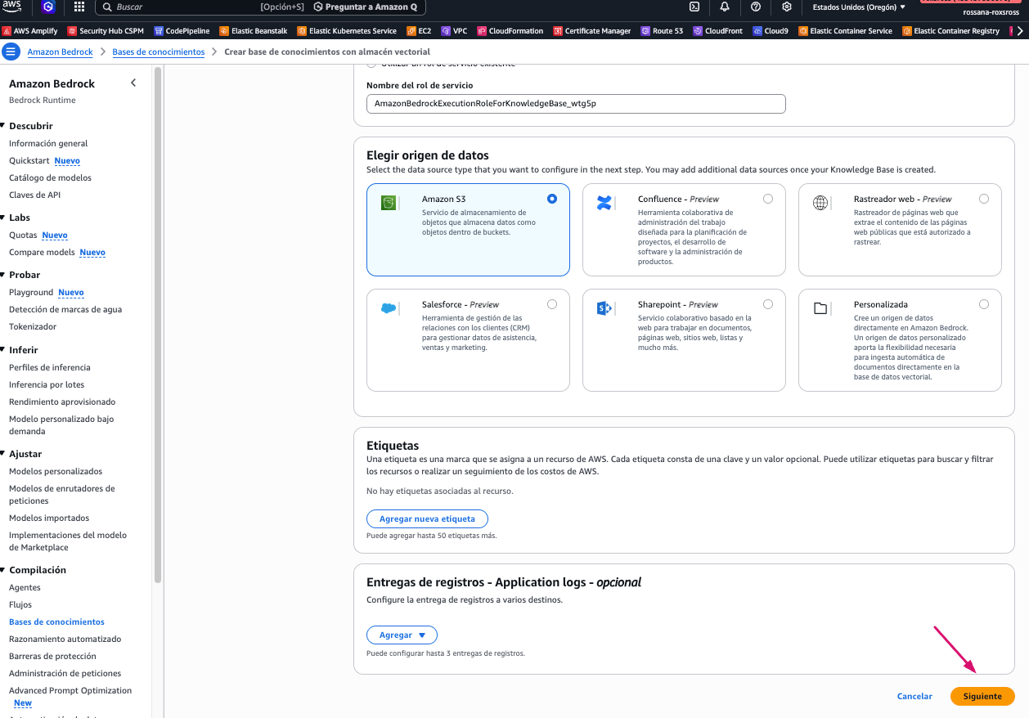This screenshot has width=1029, height=718.
Task: Collapse the Descubrir section
Action: click(x=3, y=126)
